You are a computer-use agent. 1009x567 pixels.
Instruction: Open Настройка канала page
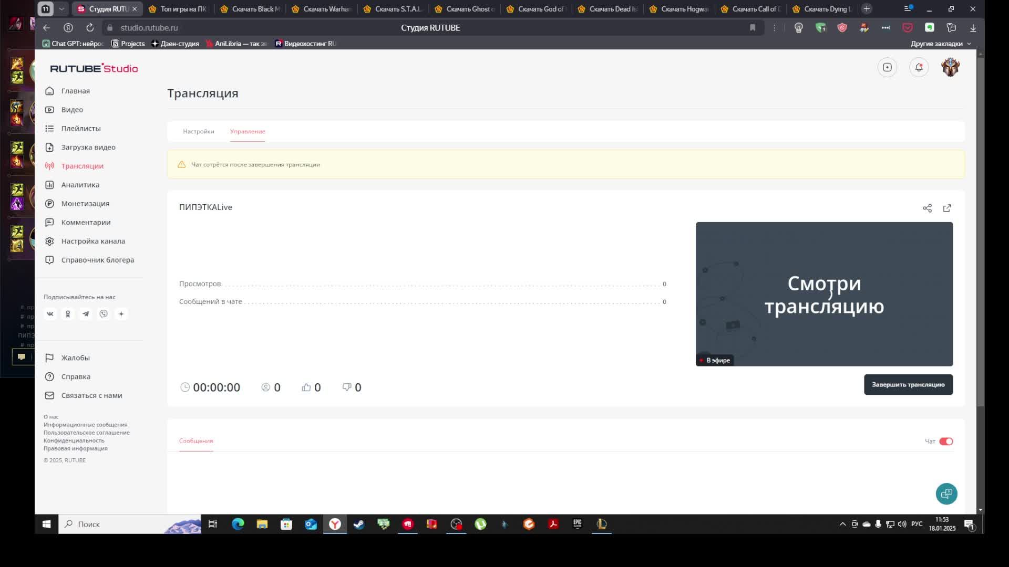click(93, 241)
